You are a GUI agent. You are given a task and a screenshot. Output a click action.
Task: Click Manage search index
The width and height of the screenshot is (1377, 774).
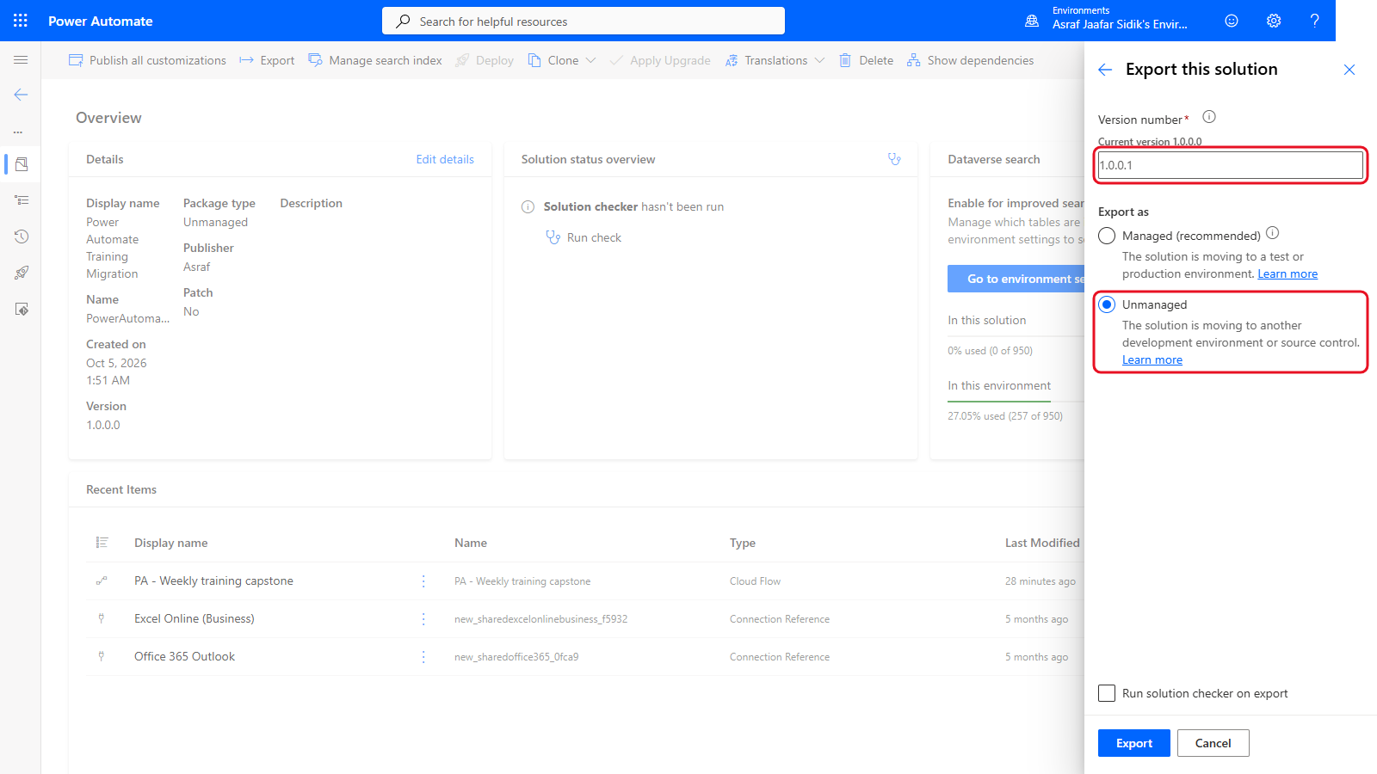(x=375, y=60)
